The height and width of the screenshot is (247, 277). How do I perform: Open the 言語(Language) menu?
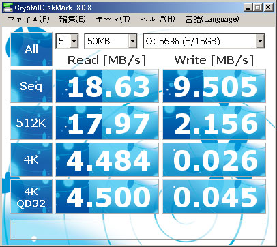click(x=212, y=19)
